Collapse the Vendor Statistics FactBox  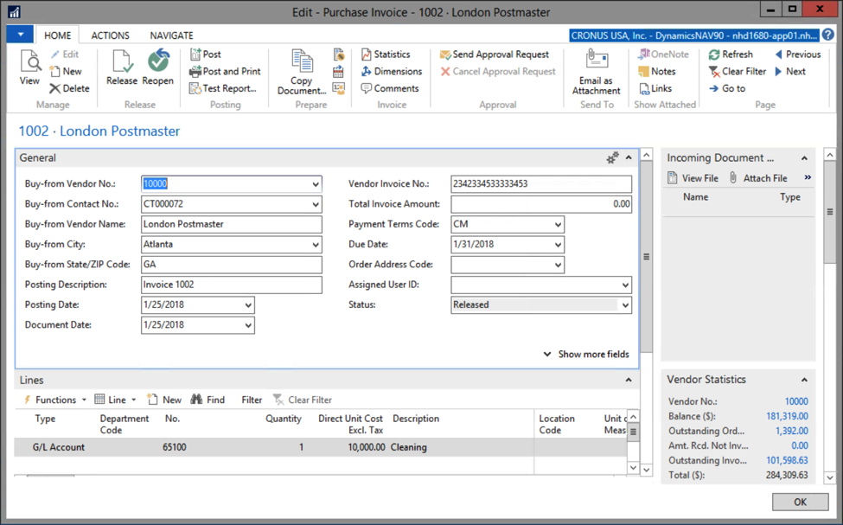click(804, 380)
